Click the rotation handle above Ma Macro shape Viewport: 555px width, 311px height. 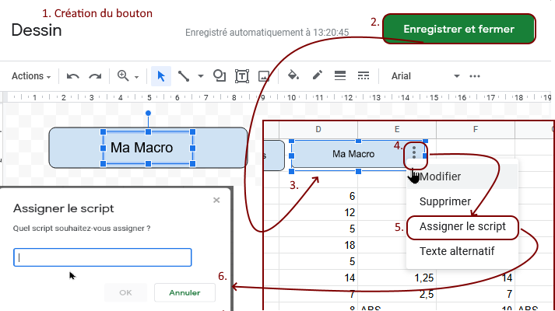(149, 113)
